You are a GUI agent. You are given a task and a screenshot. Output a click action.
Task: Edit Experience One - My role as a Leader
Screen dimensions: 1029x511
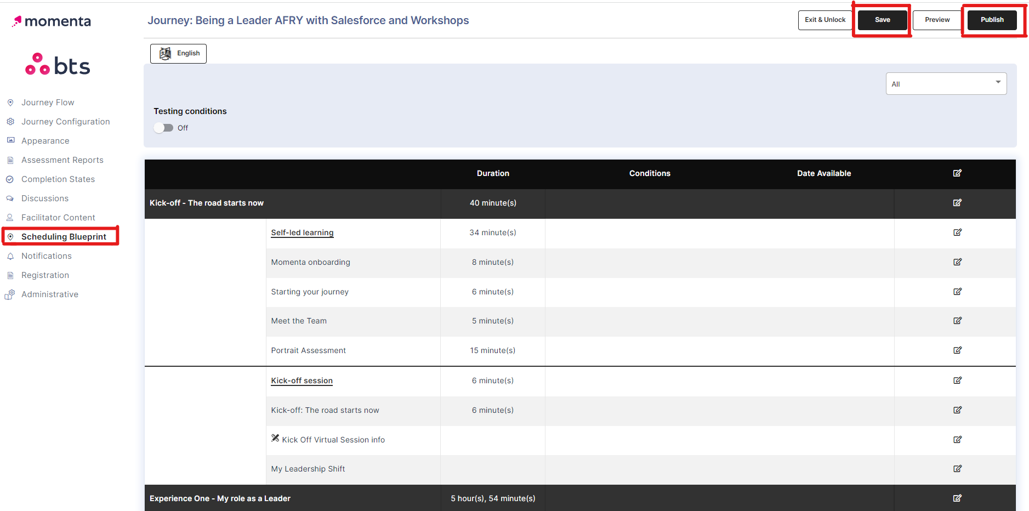pos(957,498)
